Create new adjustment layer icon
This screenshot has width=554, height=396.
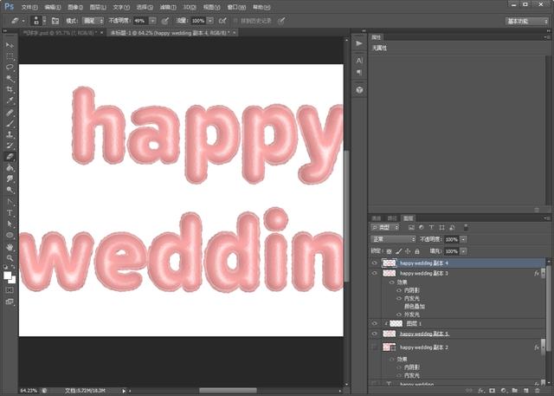point(503,390)
